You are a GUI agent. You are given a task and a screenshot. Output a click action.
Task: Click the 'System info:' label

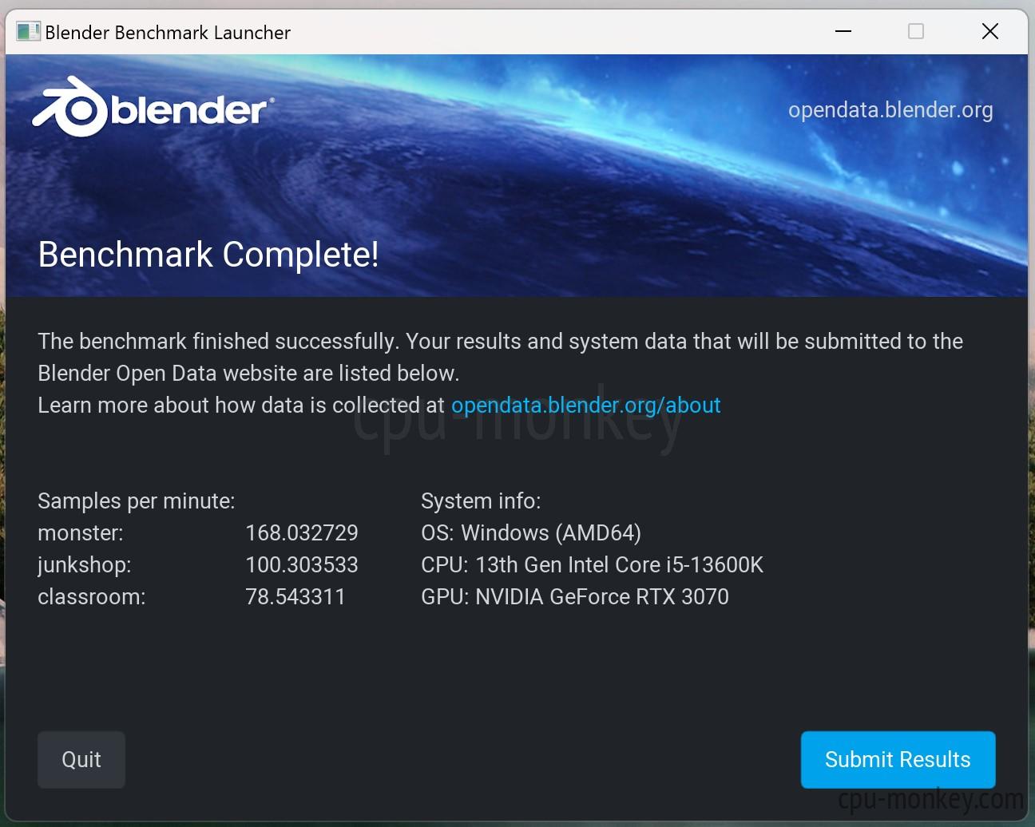[481, 501]
